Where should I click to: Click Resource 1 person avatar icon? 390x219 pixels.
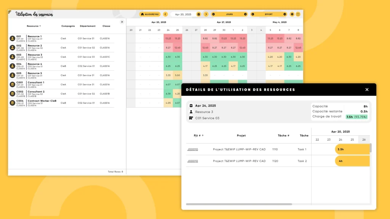(x=12, y=38)
